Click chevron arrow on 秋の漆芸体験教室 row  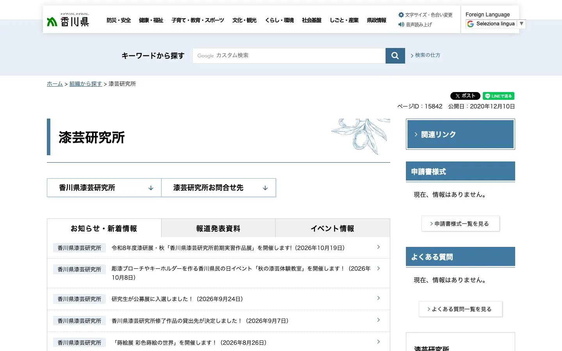click(x=379, y=268)
